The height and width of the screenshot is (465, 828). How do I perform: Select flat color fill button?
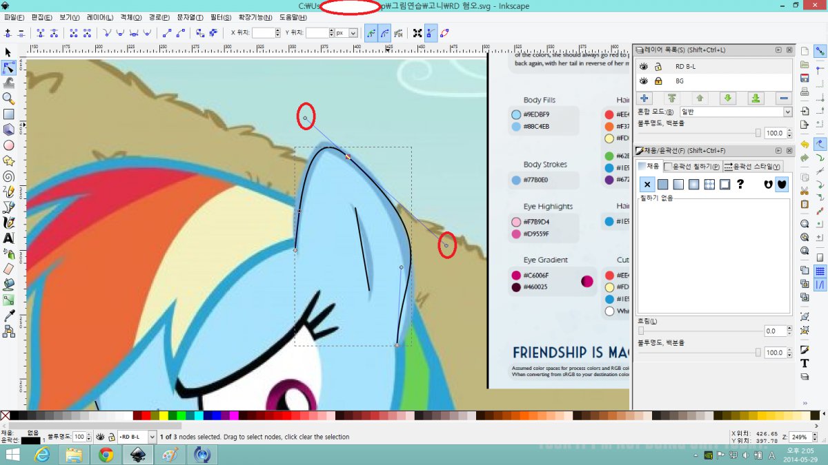tap(662, 185)
